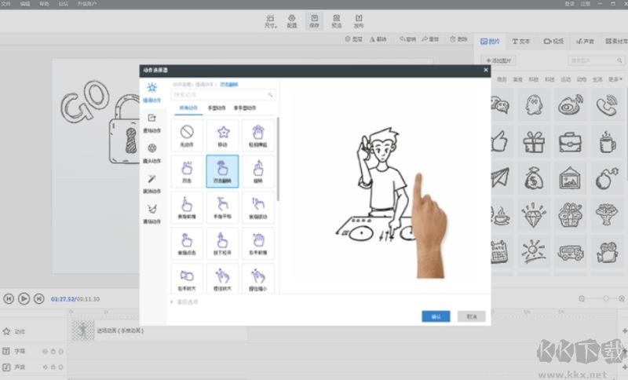This screenshot has width=628, height=380.
Task: Toggle subtitle track visibility eye
Action: click(x=45, y=351)
